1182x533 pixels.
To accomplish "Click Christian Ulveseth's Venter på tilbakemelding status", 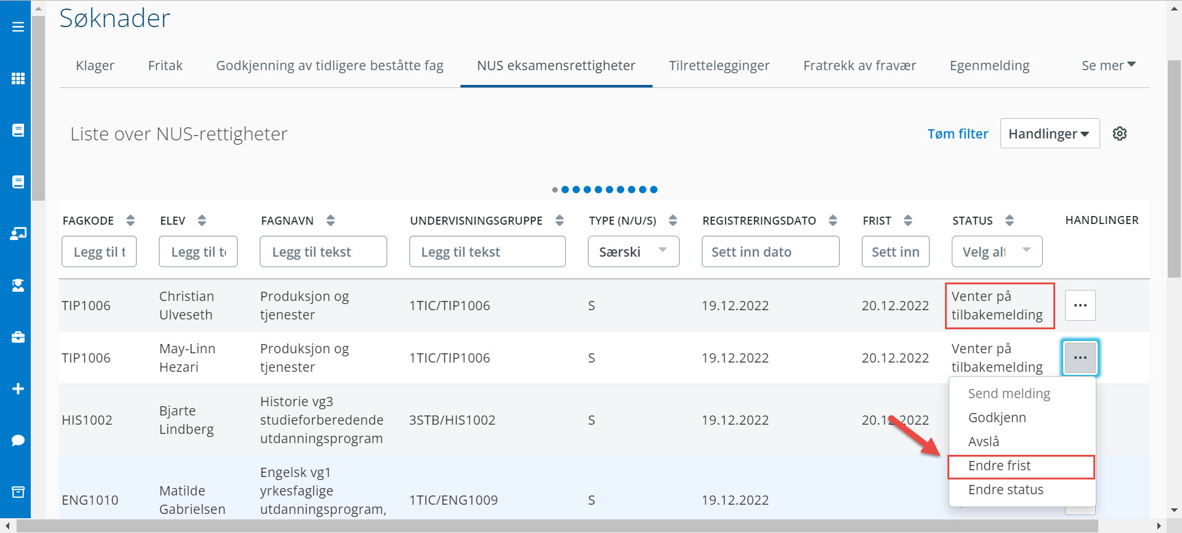I will click(x=997, y=305).
